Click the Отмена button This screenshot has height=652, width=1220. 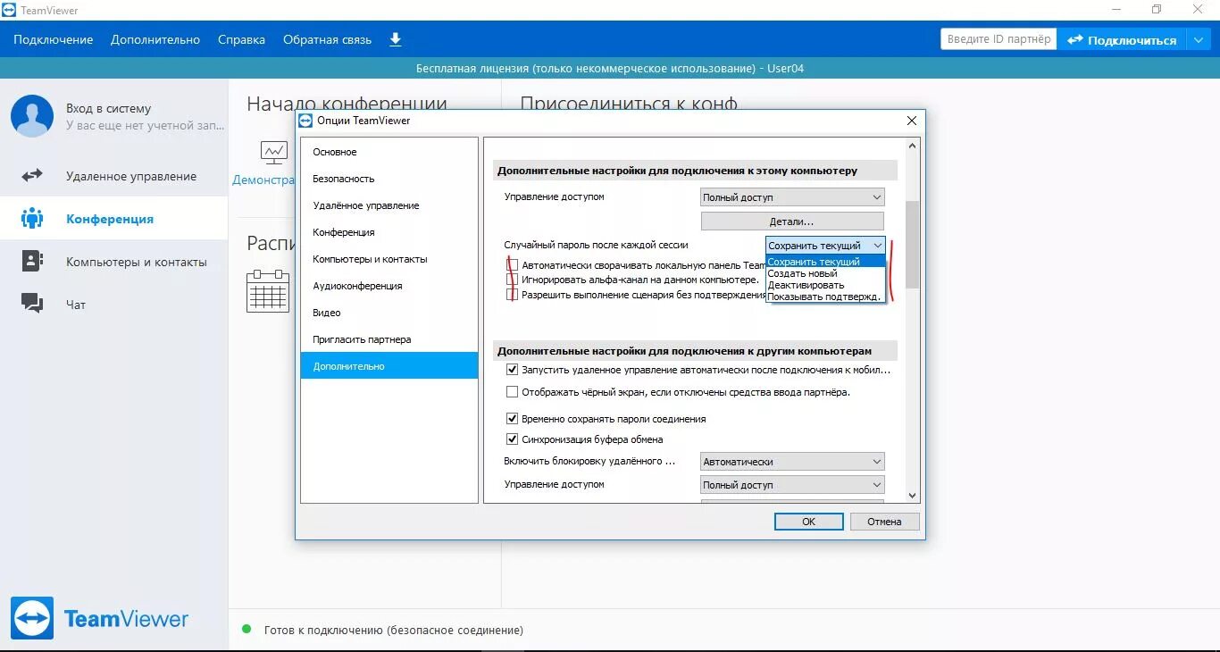click(x=884, y=522)
